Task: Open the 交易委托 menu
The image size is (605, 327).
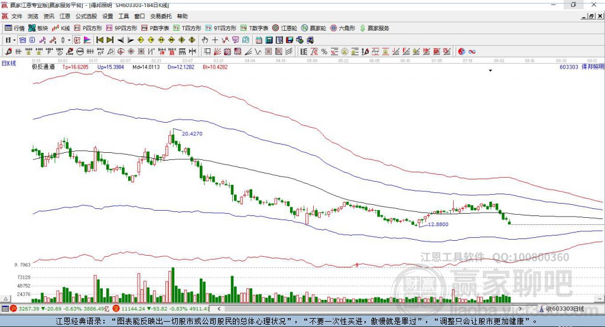Action: coord(161,16)
